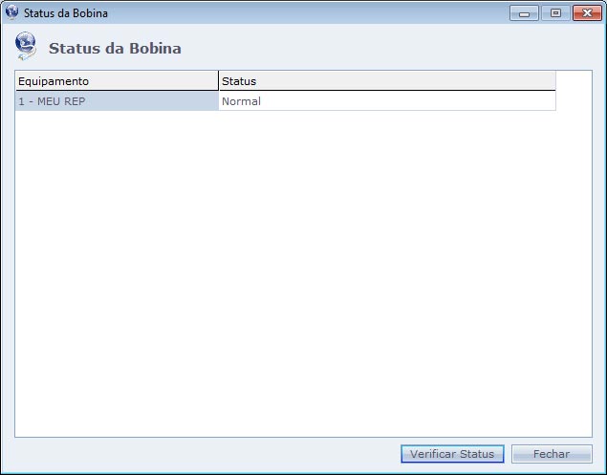Minimize the Status da Bobina window
Viewport: 607px width, 475px height.
tap(523, 13)
